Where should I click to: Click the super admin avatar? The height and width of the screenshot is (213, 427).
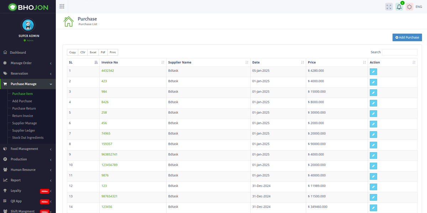pyautogui.click(x=28, y=25)
